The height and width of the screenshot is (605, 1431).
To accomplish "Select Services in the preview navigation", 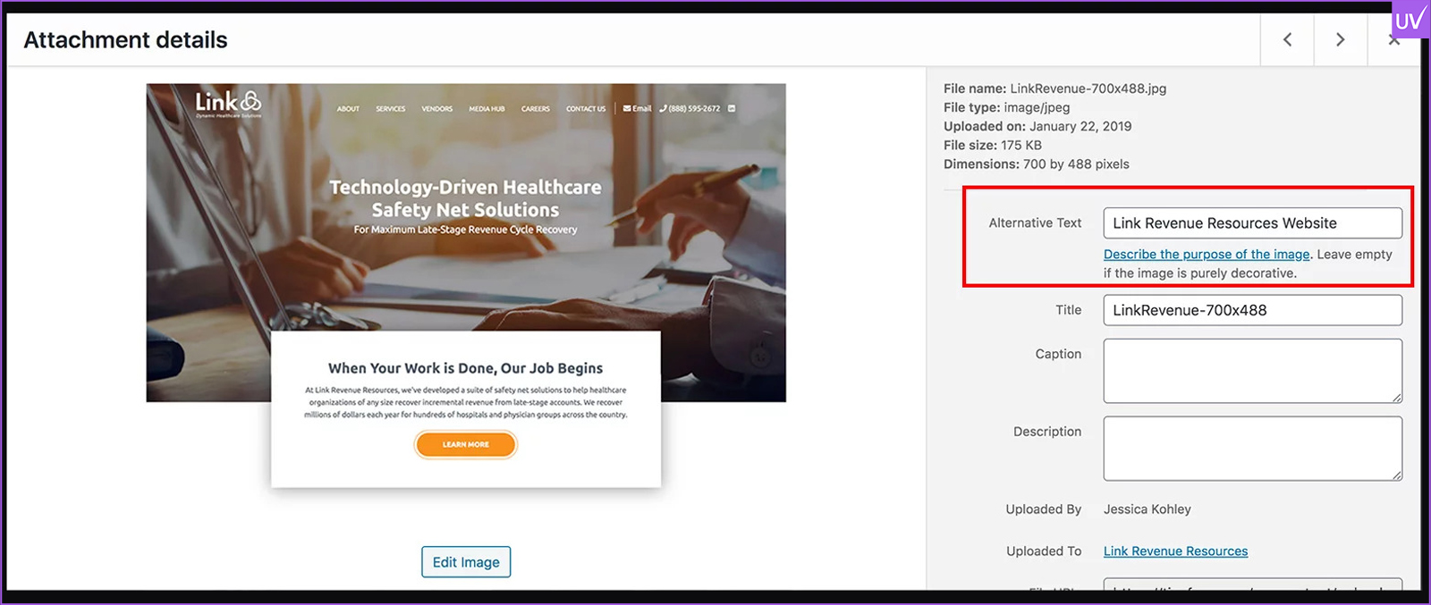I will tap(390, 109).
